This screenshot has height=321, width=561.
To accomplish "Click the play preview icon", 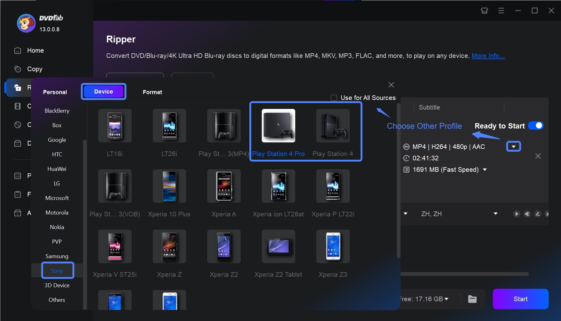I will [x=516, y=214].
